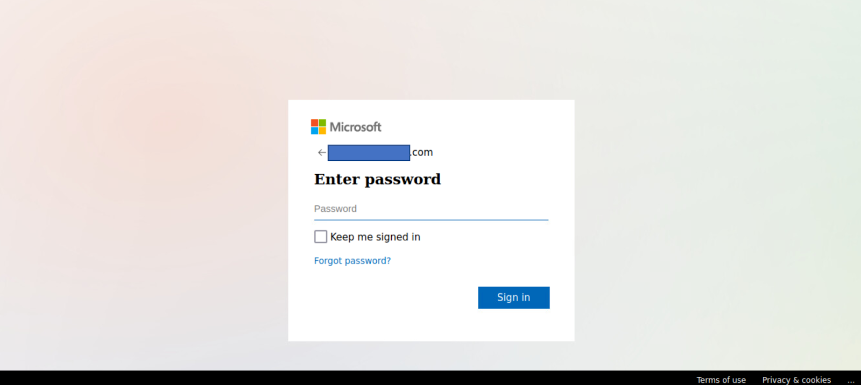Open the Terms of use link
Screen dimensions: 861x385
tap(721, 380)
